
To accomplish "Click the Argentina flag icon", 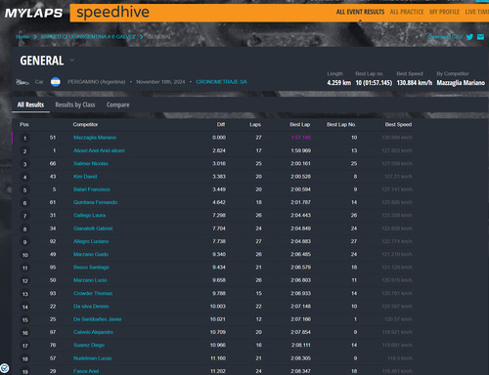I will click(x=56, y=82).
